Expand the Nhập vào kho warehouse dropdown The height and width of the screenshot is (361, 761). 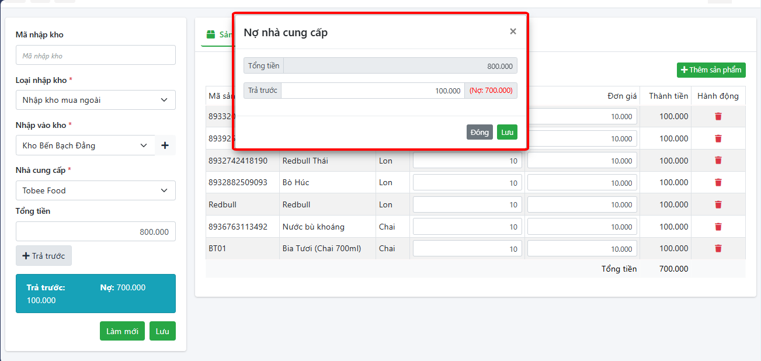tap(85, 145)
